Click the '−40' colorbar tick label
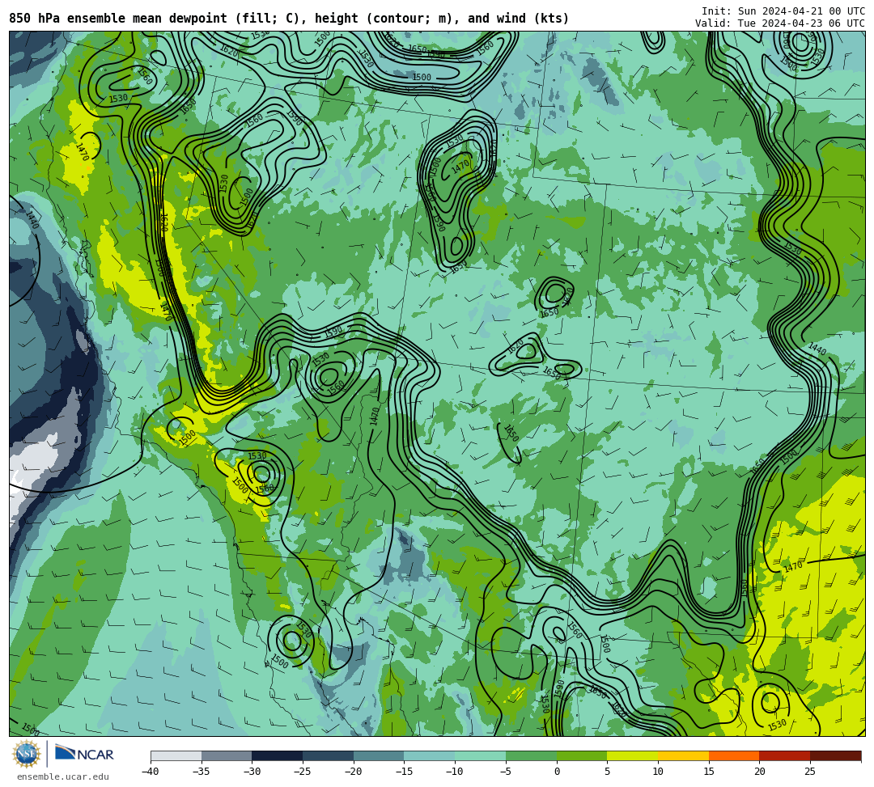This screenshot has height=787, width=874. click(150, 772)
